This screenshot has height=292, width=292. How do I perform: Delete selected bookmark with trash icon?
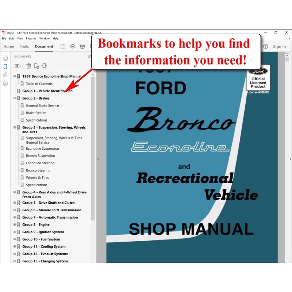tap(28, 66)
